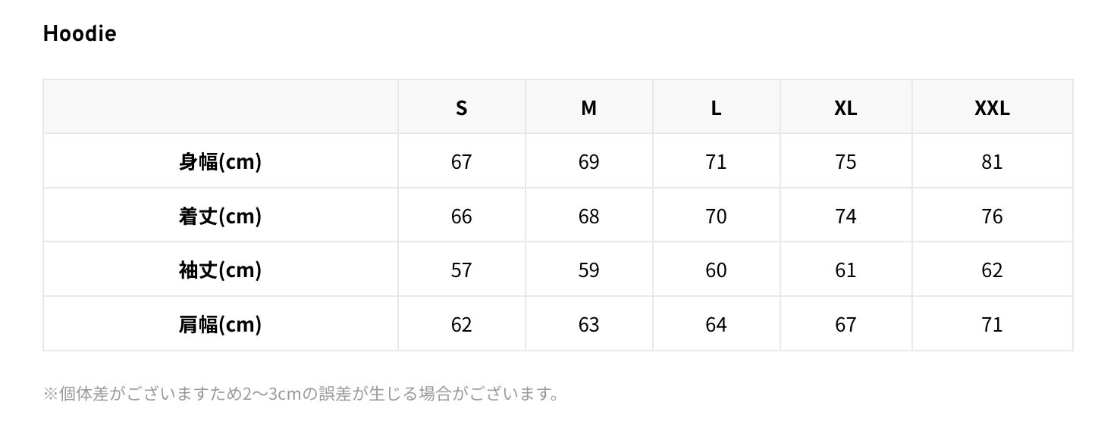Select the XXL column header
This screenshot has height=424, width=1095.
[x=992, y=108]
